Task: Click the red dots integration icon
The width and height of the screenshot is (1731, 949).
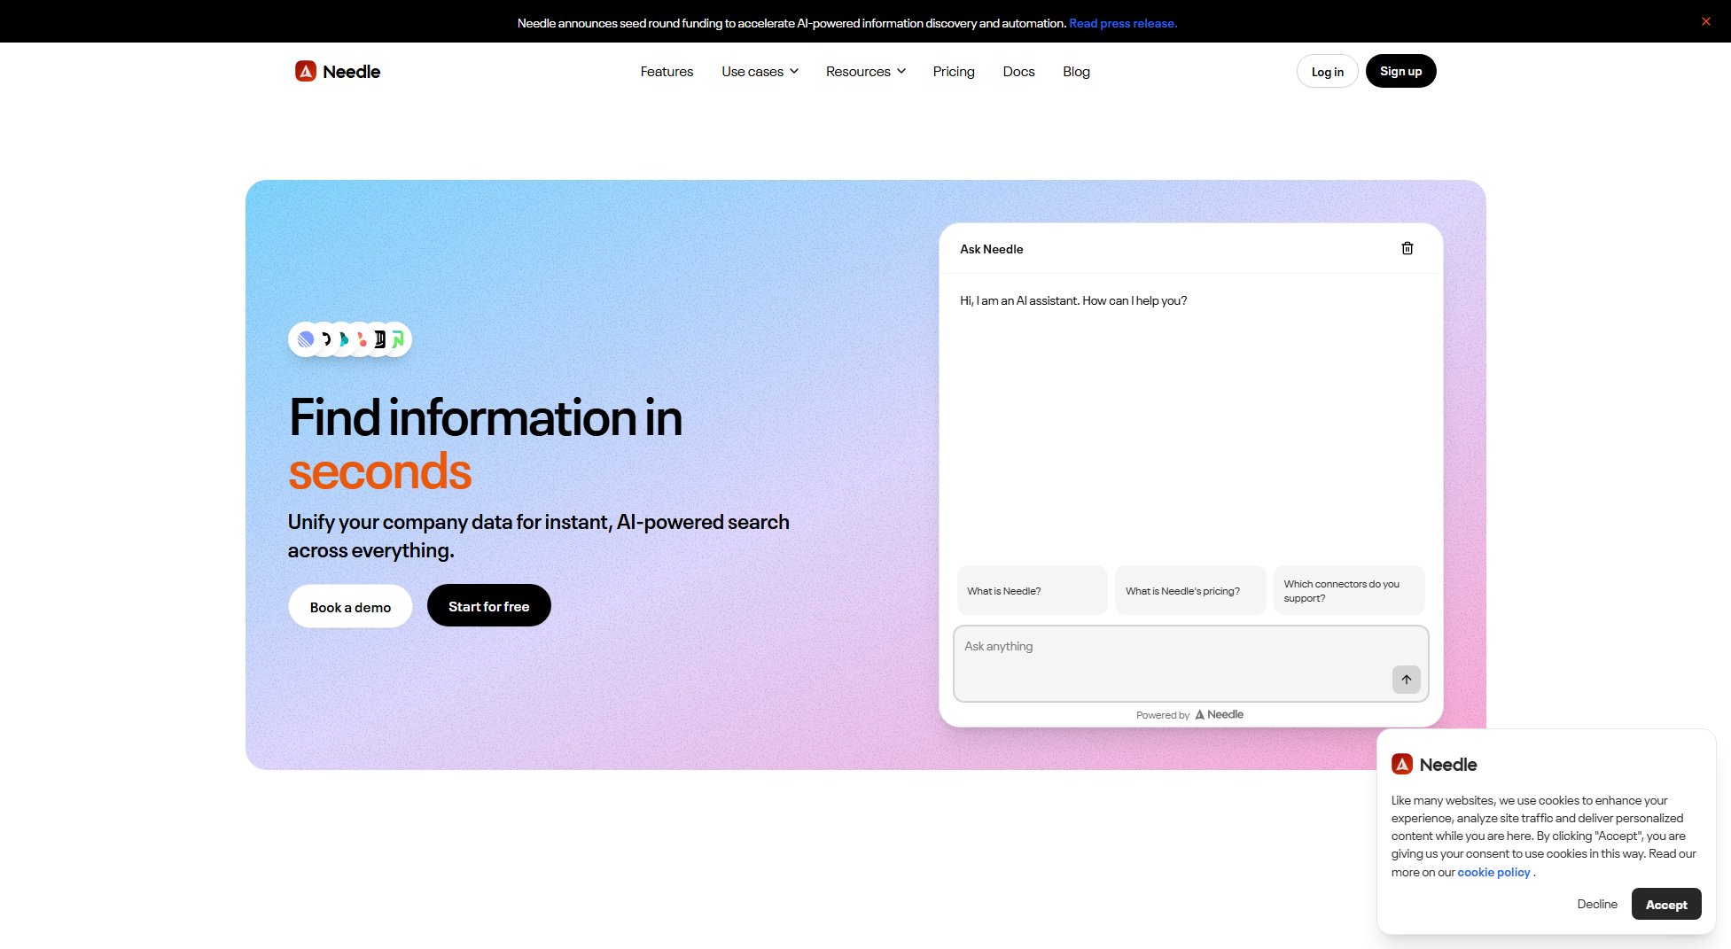Action: point(362,339)
